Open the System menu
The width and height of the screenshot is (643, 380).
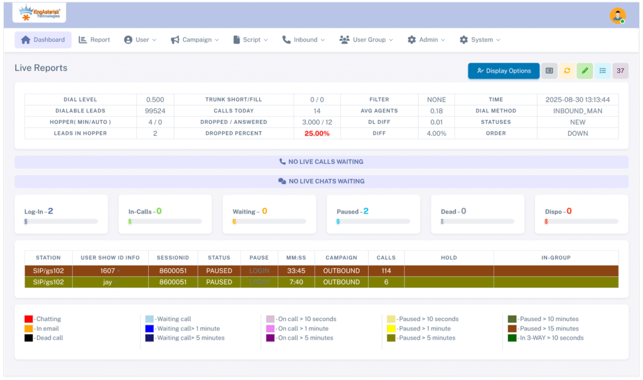(x=480, y=40)
